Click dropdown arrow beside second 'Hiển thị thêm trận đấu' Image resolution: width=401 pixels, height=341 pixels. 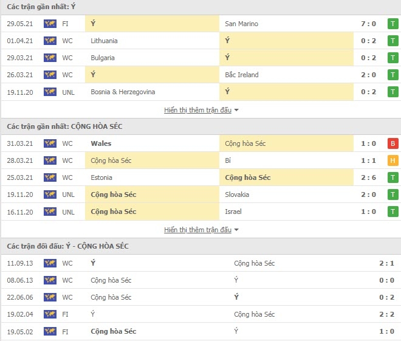(x=236, y=230)
